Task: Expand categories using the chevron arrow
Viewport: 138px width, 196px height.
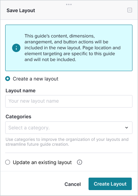Action: point(127,128)
